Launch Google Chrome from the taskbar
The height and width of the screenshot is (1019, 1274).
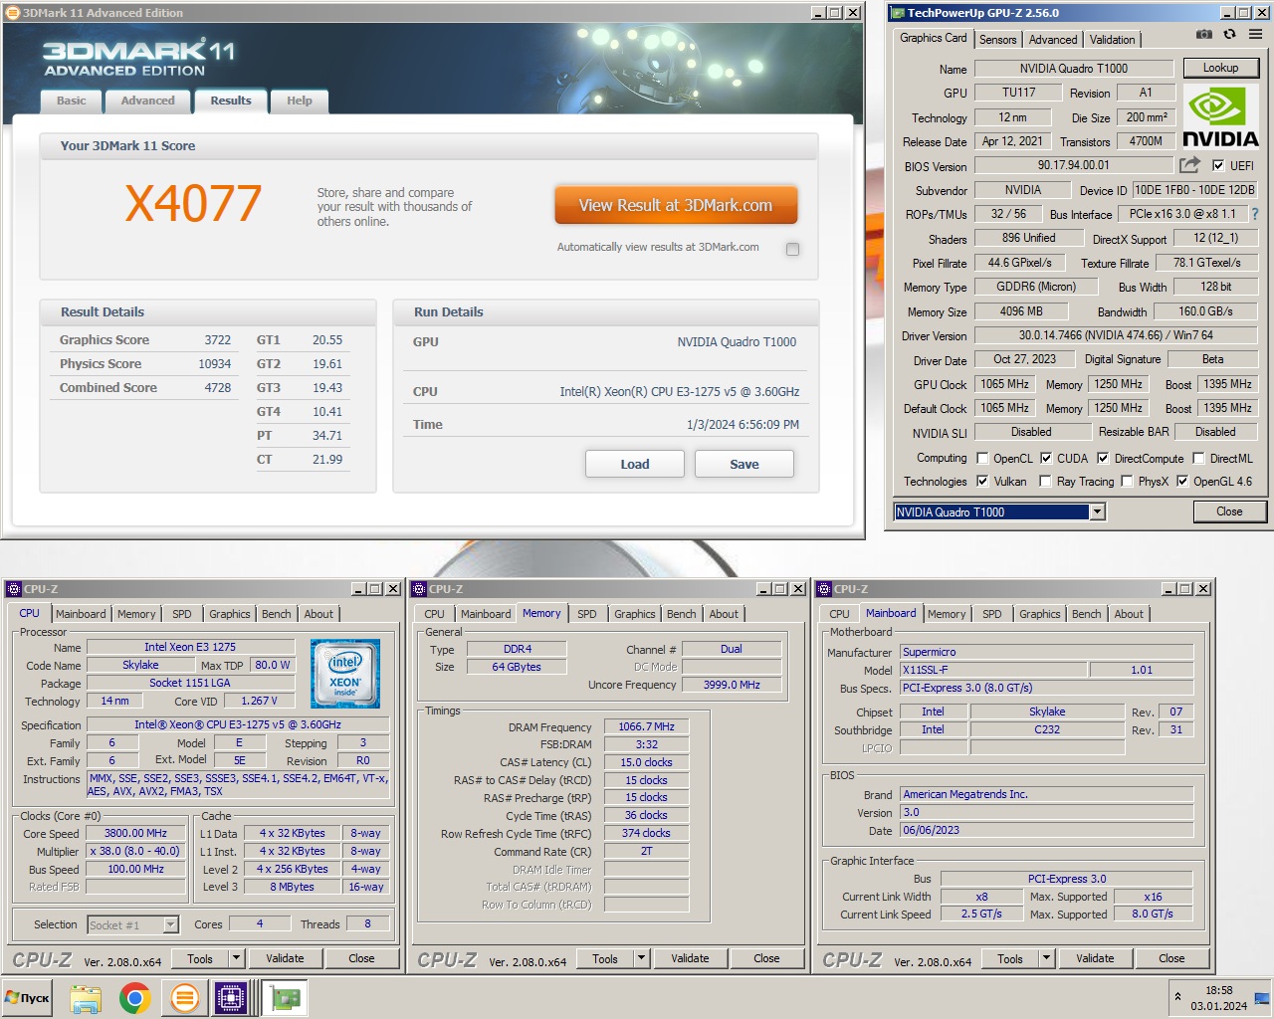click(x=135, y=997)
